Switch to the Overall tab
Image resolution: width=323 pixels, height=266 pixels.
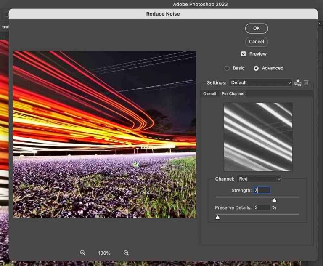click(x=209, y=93)
